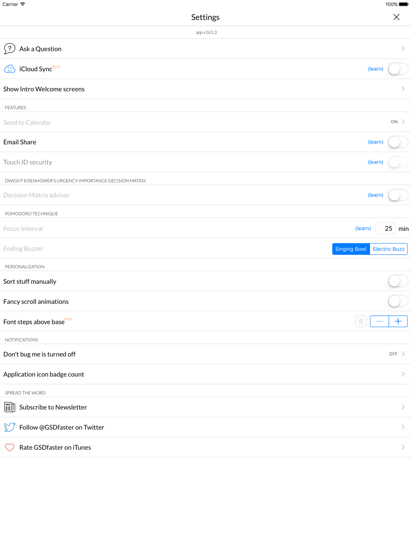Screen dimensions: 411x549
Task: Click learn link for Focus Interval
Action: click(363, 228)
